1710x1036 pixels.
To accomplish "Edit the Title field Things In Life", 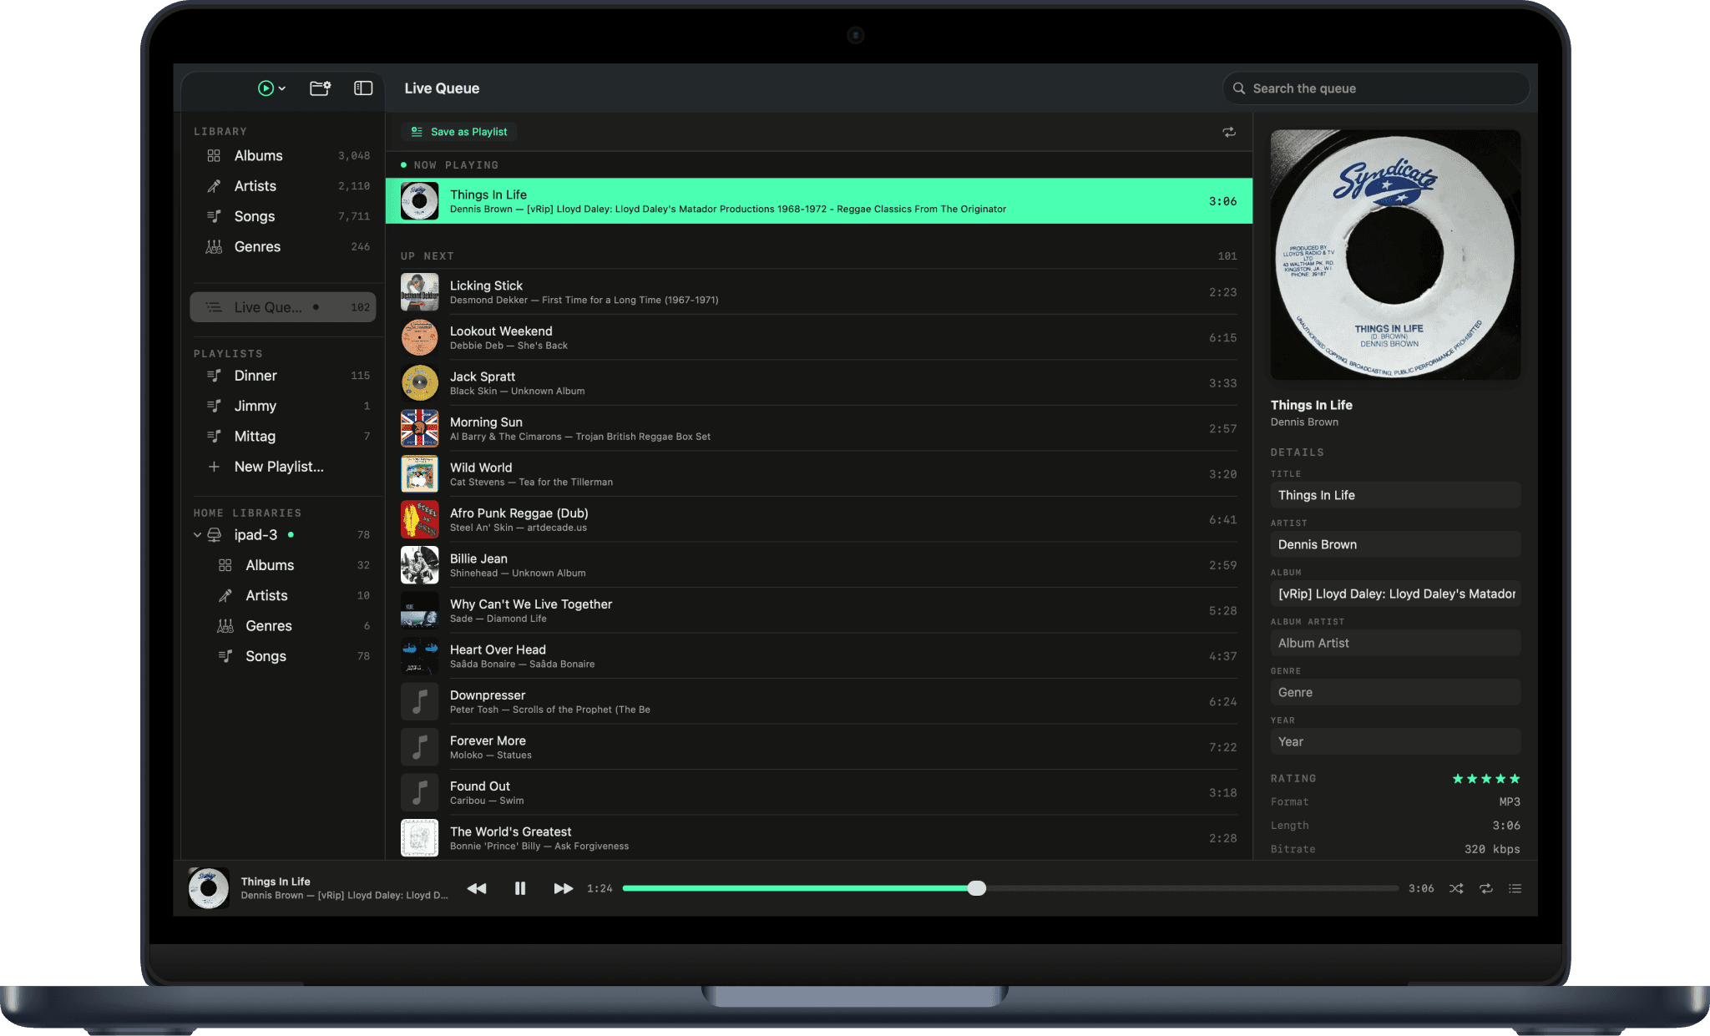I will (x=1395, y=495).
